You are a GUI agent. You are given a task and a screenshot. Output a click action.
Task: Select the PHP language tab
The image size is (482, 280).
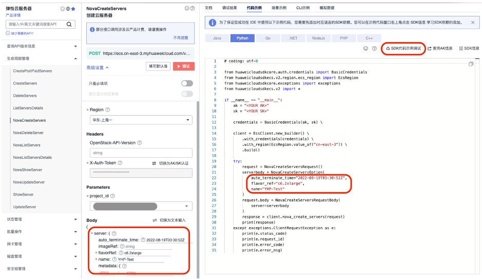coord(344,38)
